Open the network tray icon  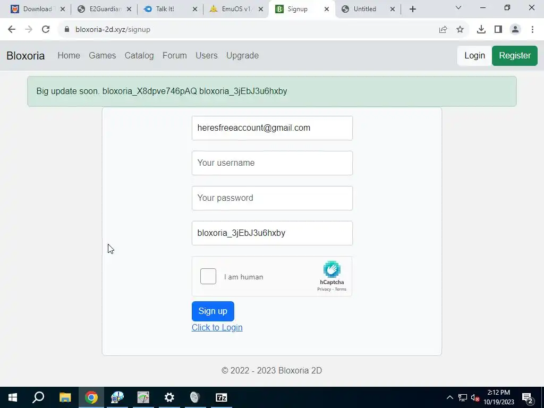point(463,397)
